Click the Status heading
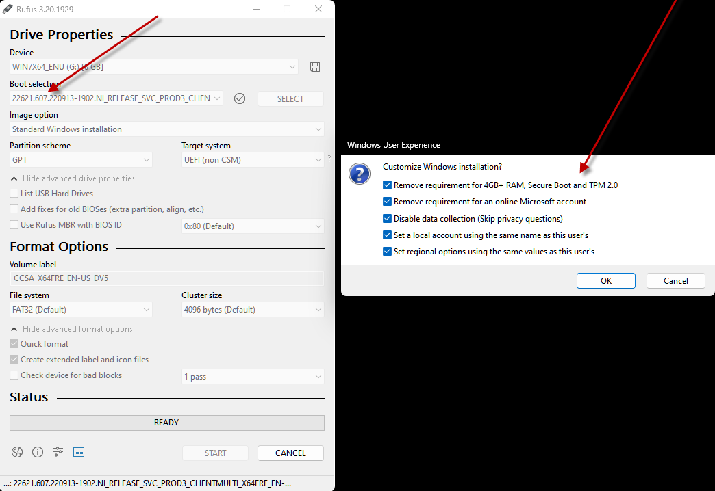 coord(29,397)
